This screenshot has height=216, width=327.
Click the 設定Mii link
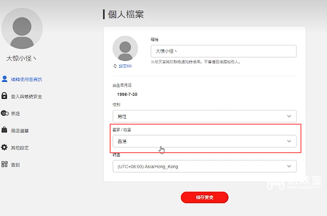click(125, 66)
